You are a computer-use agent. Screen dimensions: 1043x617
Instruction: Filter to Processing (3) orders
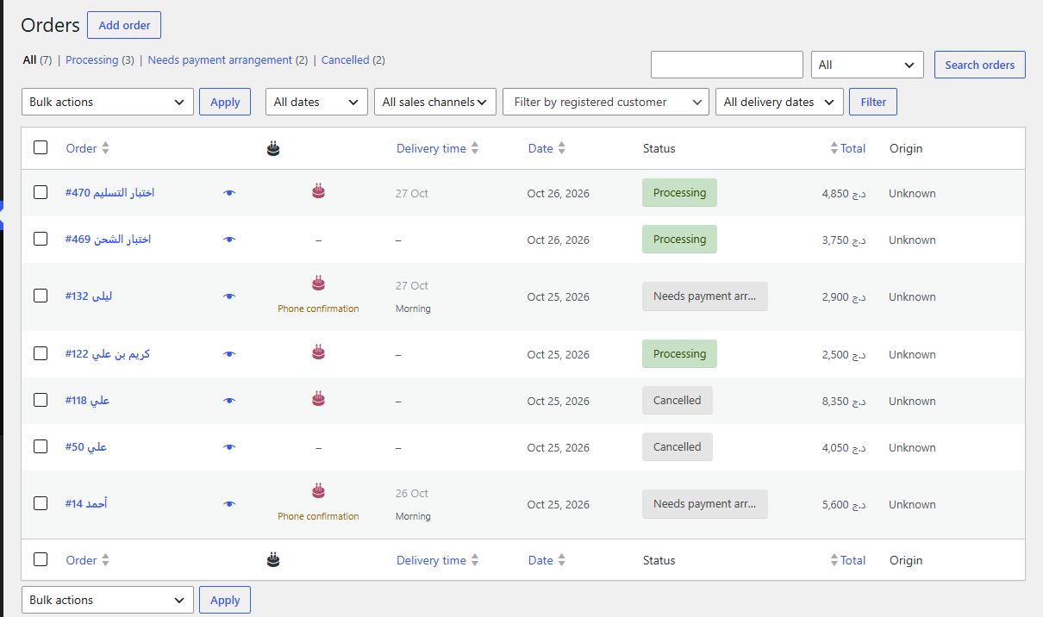coord(100,60)
